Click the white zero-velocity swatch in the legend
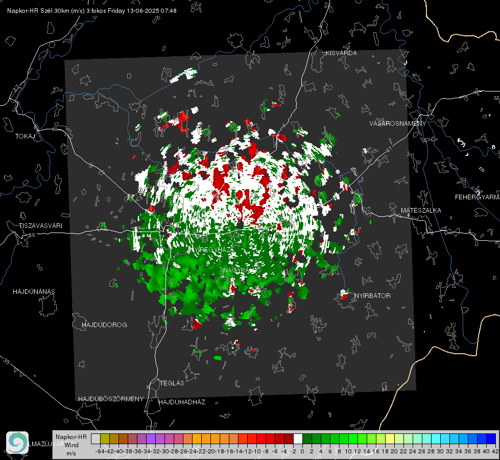Screen dimensions: 500x460 point(298,439)
